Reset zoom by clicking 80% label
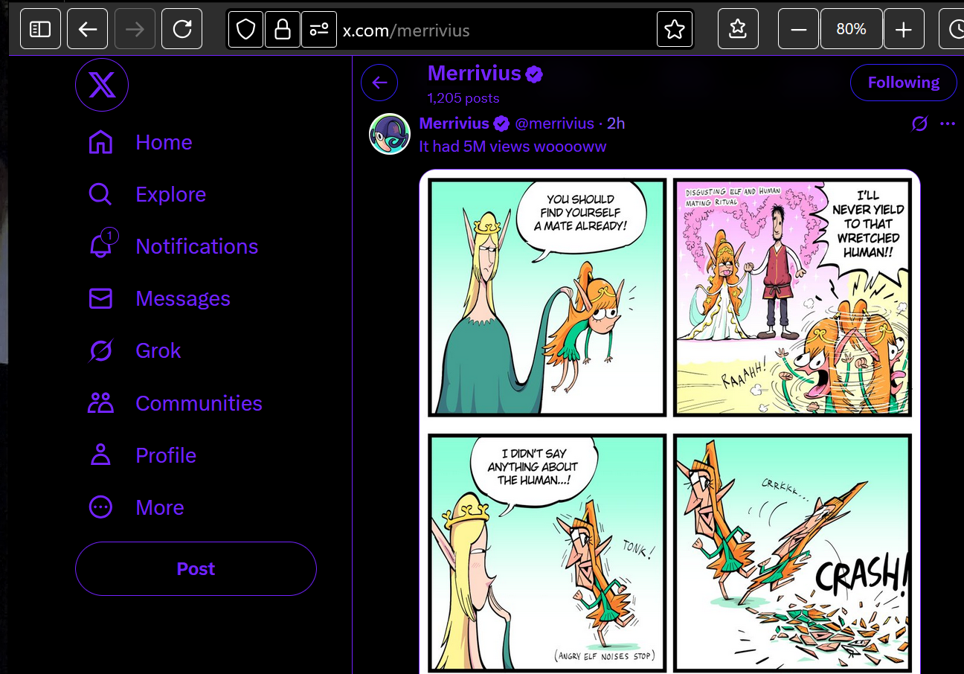Viewport: 964px width, 674px height. (851, 29)
